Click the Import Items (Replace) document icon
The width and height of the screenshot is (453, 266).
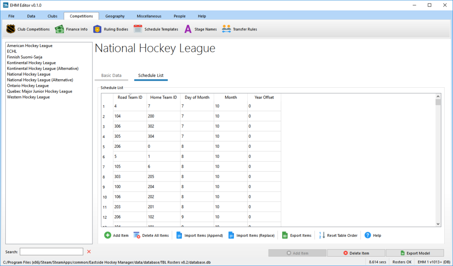[x=231, y=235]
